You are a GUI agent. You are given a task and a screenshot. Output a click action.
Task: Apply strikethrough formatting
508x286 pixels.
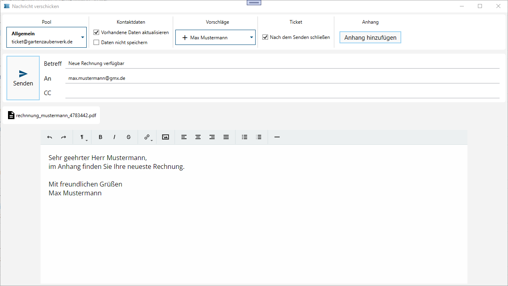click(128, 137)
